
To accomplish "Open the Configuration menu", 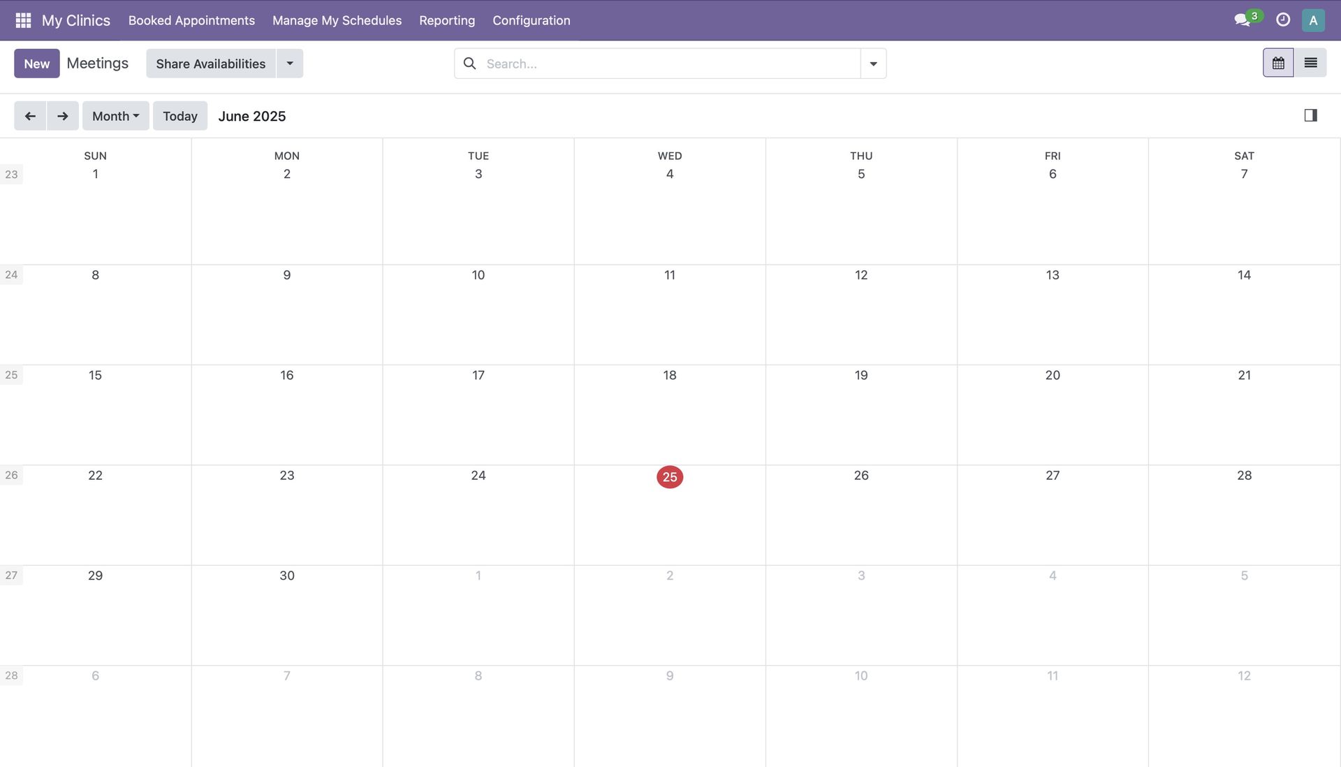I will (x=532, y=20).
